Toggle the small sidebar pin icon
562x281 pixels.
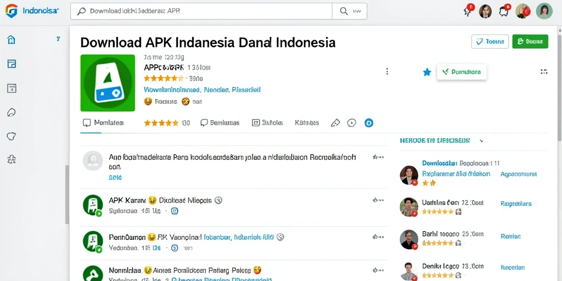(58, 39)
